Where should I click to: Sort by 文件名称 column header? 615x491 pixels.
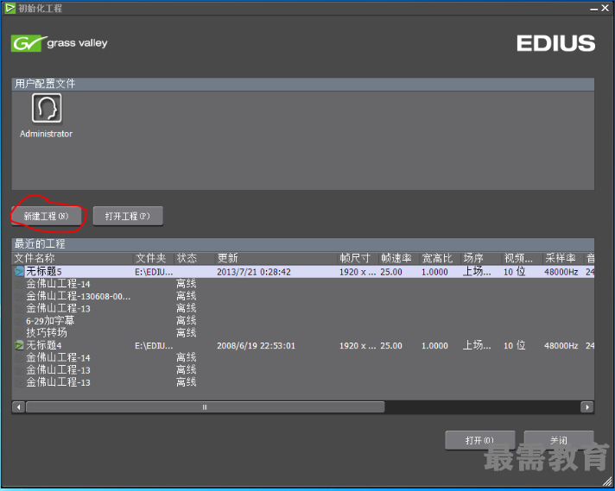pyautogui.click(x=73, y=258)
